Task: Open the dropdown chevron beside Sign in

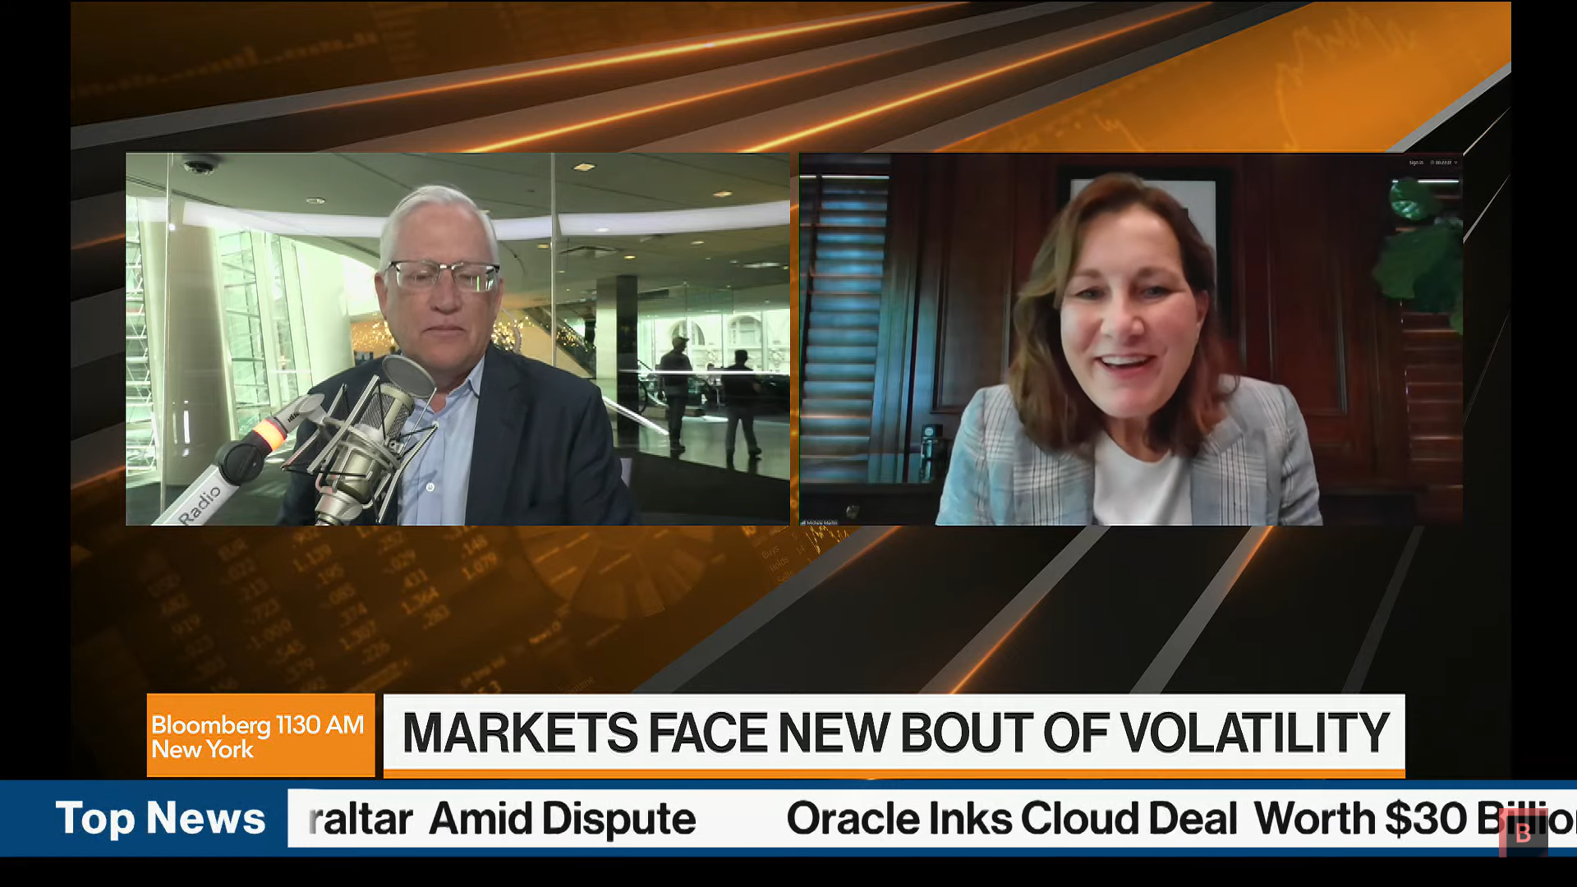Action: pyautogui.click(x=1455, y=163)
